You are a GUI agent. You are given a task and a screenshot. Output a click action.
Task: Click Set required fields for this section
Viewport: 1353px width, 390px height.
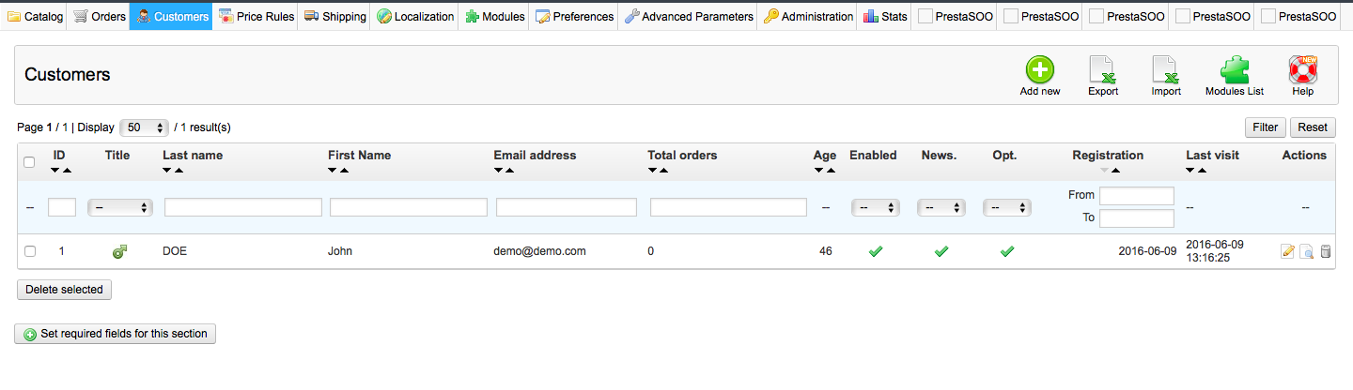pyautogui.click(x=115, y=334)
